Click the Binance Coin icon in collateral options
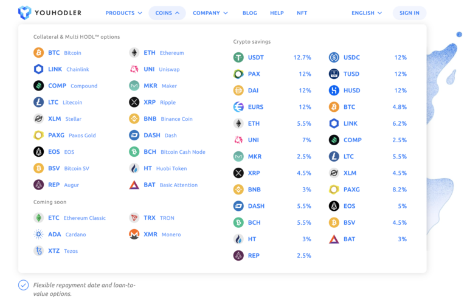The image size is (467, 302). click(134, 118)
